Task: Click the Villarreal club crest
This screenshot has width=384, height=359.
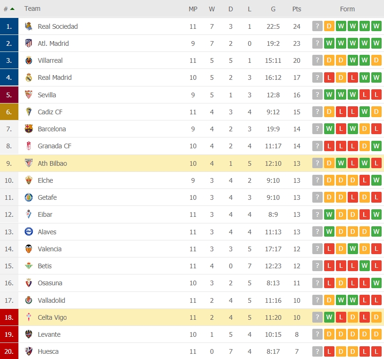Action: pos(29,60)
